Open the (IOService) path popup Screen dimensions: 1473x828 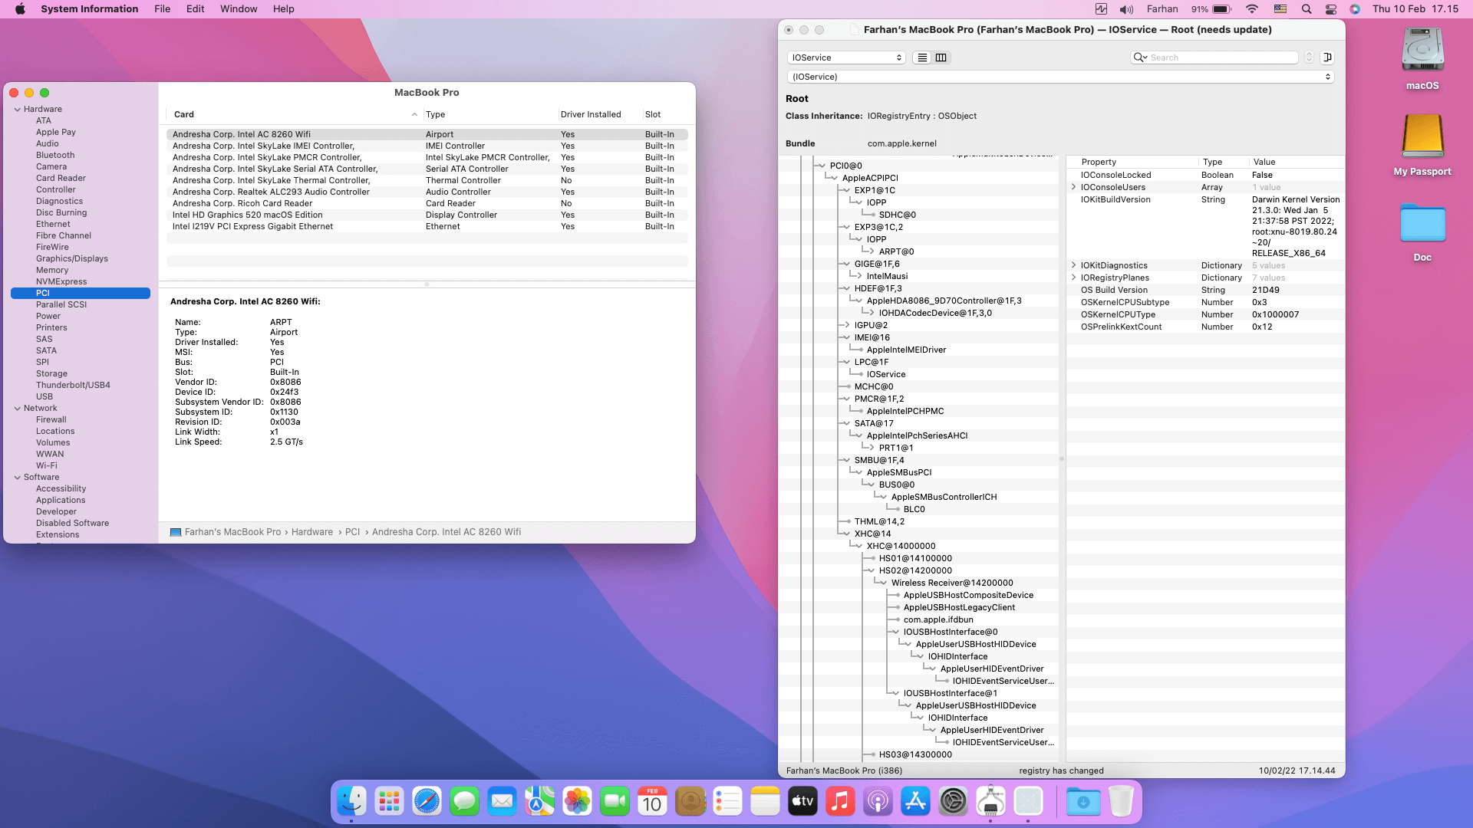click(x=1060, y=77)
